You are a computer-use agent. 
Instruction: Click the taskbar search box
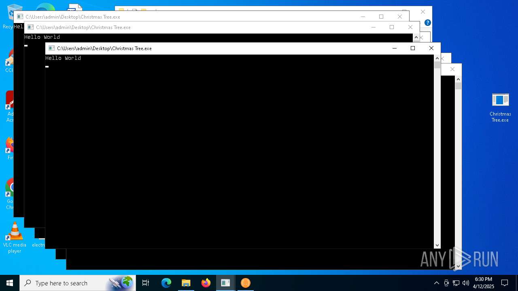(x=78, y=283)
